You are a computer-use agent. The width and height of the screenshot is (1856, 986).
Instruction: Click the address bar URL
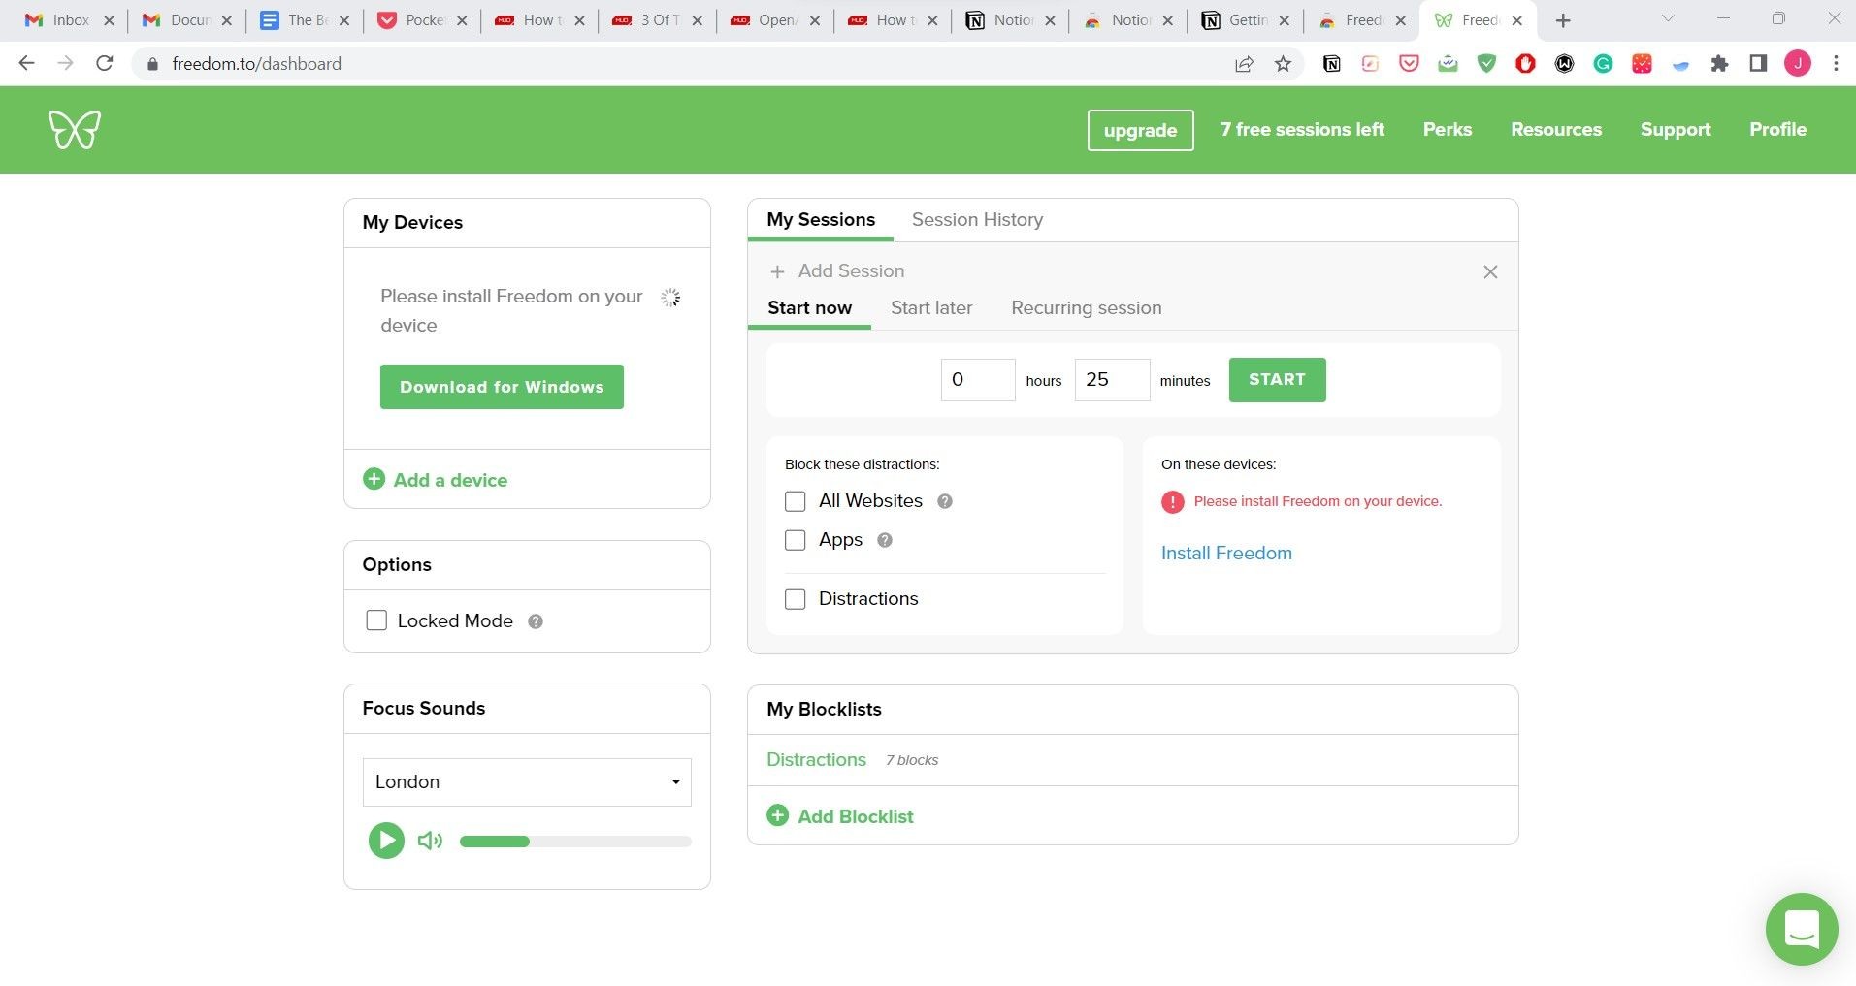(x=256, y=64)
